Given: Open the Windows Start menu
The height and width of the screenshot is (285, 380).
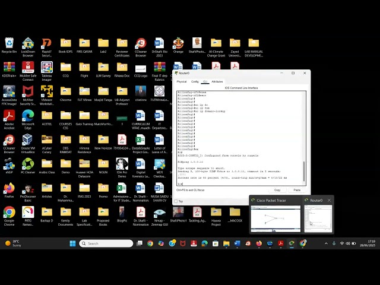Looking at the screenshot, I should [x=72, y=243].
